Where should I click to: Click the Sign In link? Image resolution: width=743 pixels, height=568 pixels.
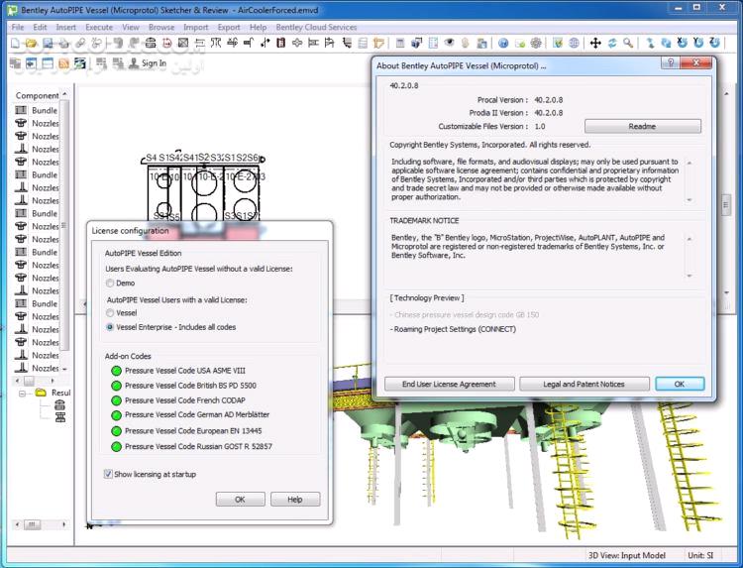[x=154, y=63]
